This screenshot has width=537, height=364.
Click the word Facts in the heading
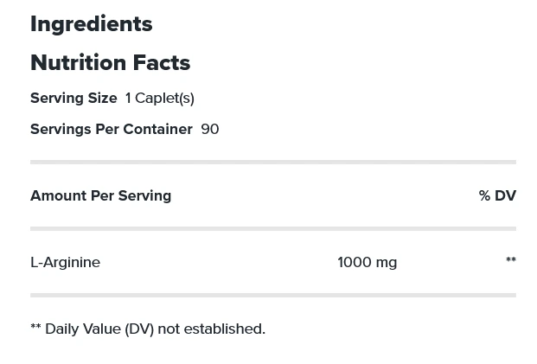point(161,63)
